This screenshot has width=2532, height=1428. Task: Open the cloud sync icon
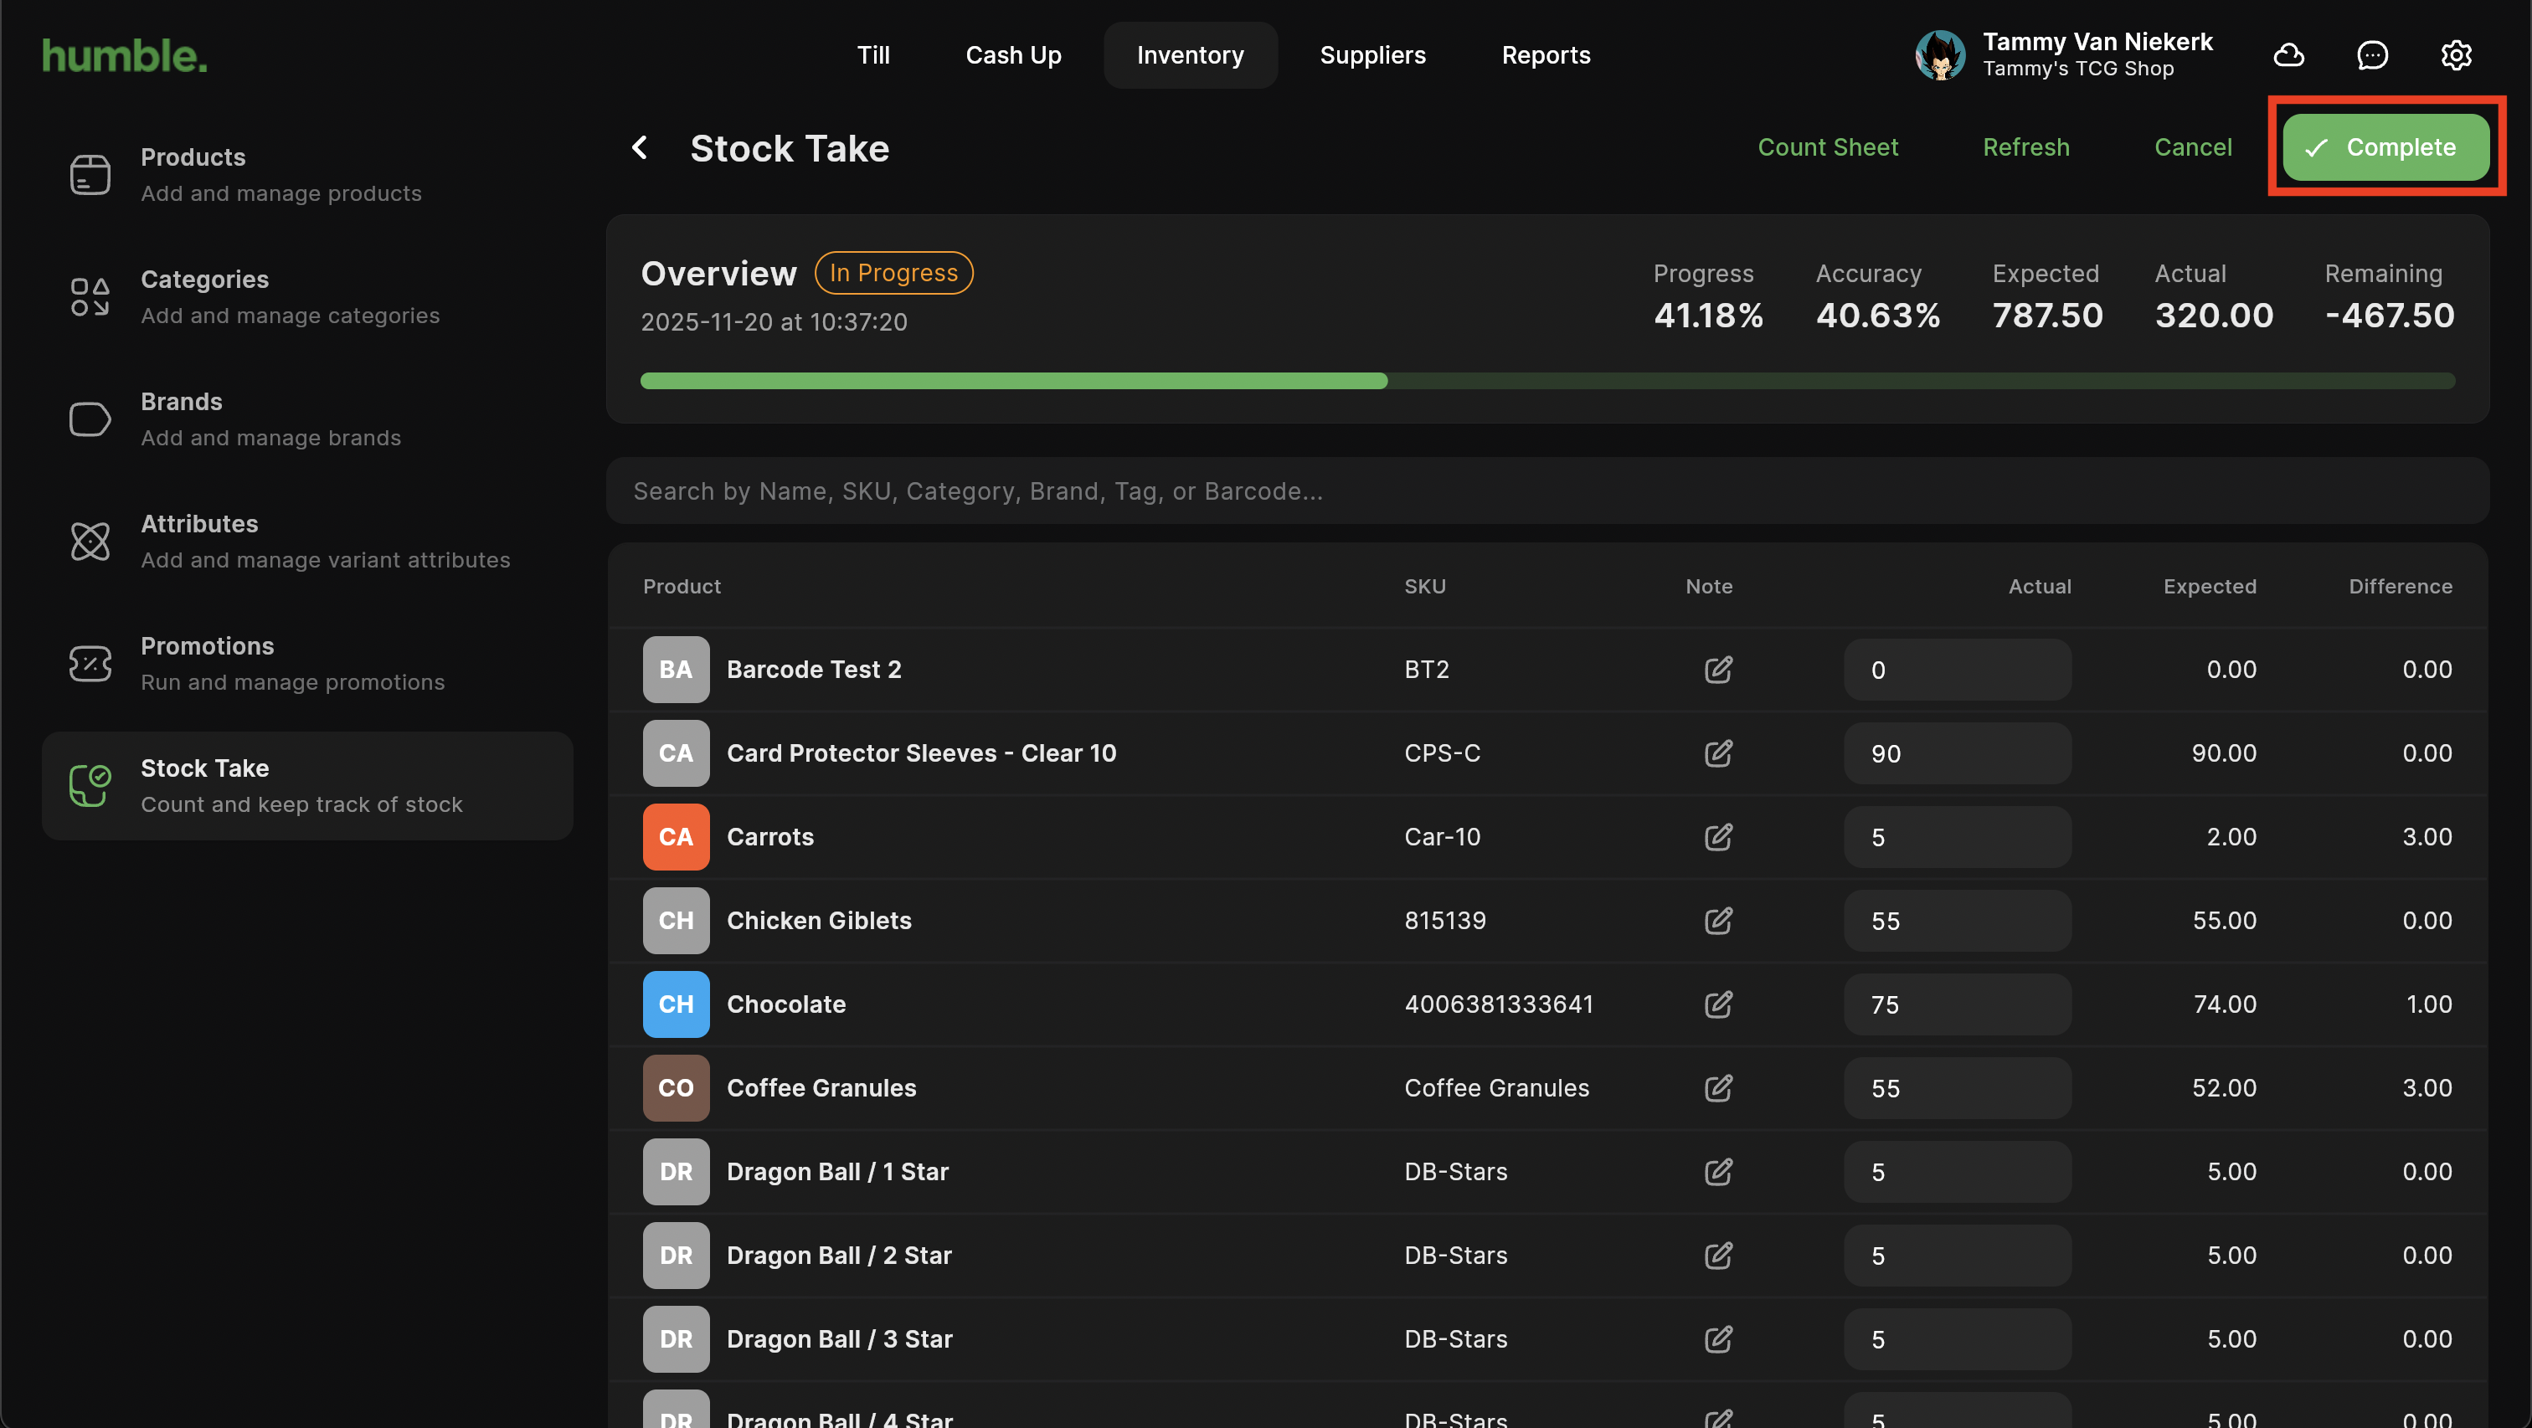click(x=2288, y=55)
